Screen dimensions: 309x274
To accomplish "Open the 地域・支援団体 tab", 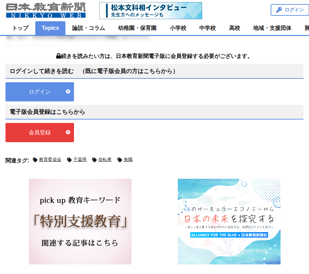I will click(272, 28).
